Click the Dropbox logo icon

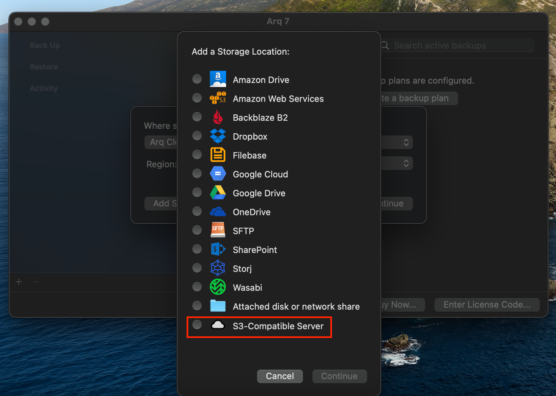[218, 136]
